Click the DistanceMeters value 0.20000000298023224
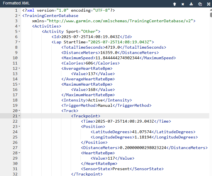This screenshot has height=176, width=212. tap(143, 148)
